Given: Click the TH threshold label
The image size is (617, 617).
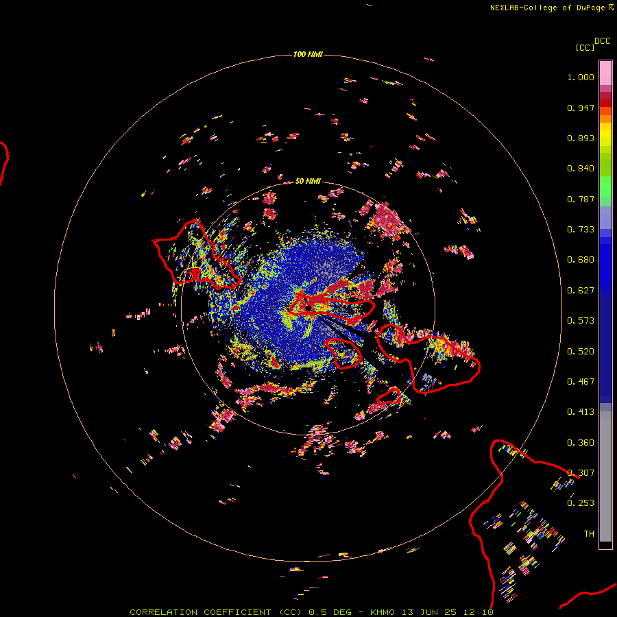Looking at the screenshot, I should click(x=589, y=534).
